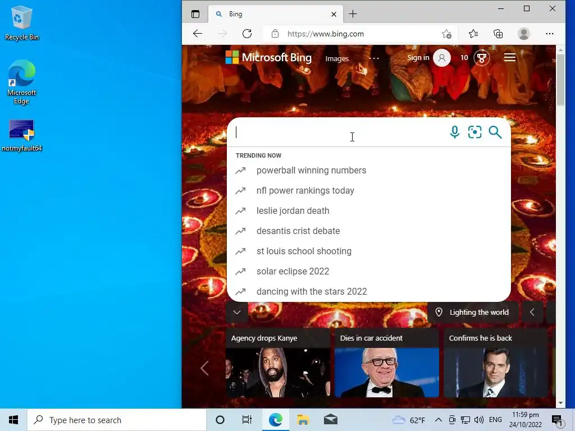Select solar eclipse 2022 suggestion
Image resolution: width=575 pixels, height=431 pixels.
pyautogui.click(x=369, y=271)
